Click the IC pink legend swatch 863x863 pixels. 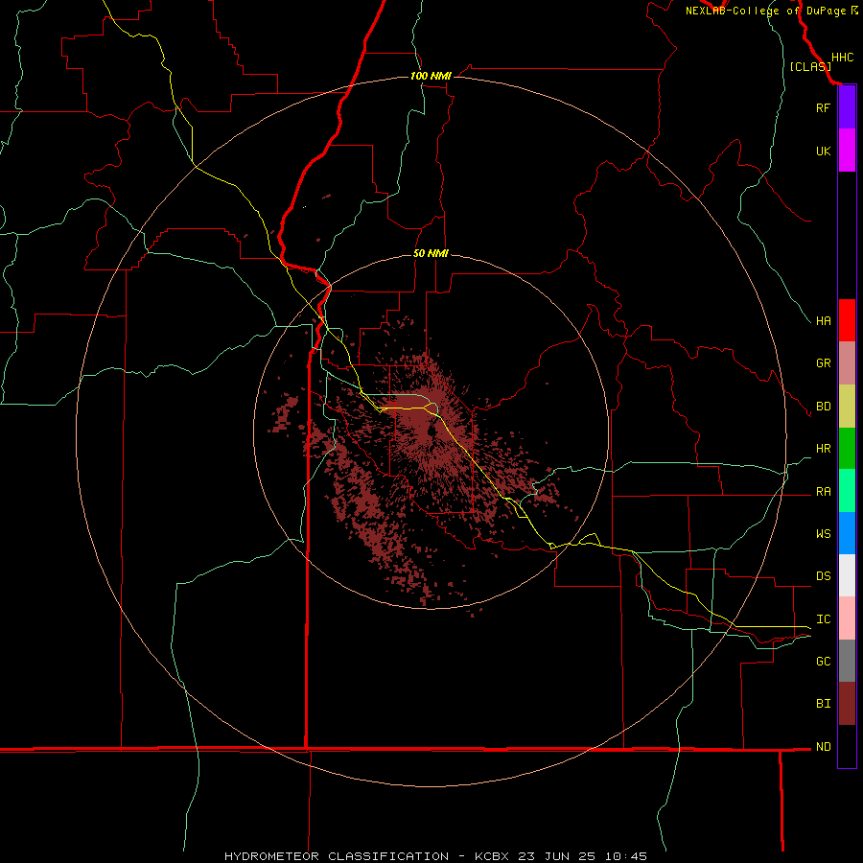847,618
